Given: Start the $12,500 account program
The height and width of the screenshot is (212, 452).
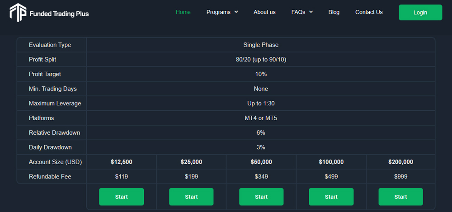Looking at the screenshot, I should (x=121, y=197).
